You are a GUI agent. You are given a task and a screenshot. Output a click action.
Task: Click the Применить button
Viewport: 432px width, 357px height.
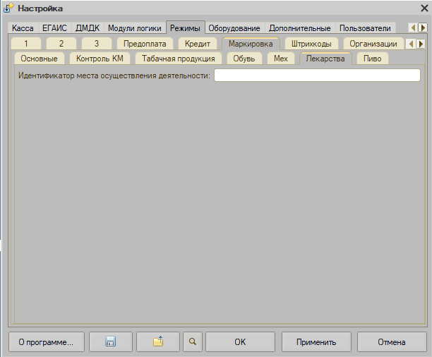[x=316, y=341]
